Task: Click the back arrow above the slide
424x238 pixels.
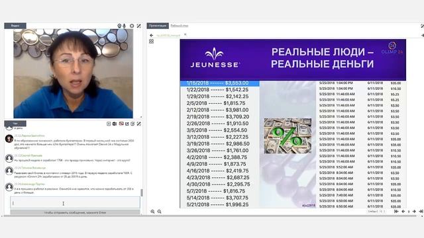Action: [152, 35]
